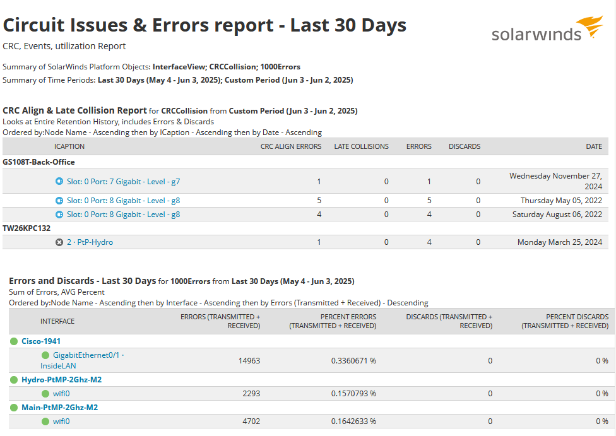Click the percent value 0.1570793 %
This screenshot has height=436, width=616.
point(353,394)
